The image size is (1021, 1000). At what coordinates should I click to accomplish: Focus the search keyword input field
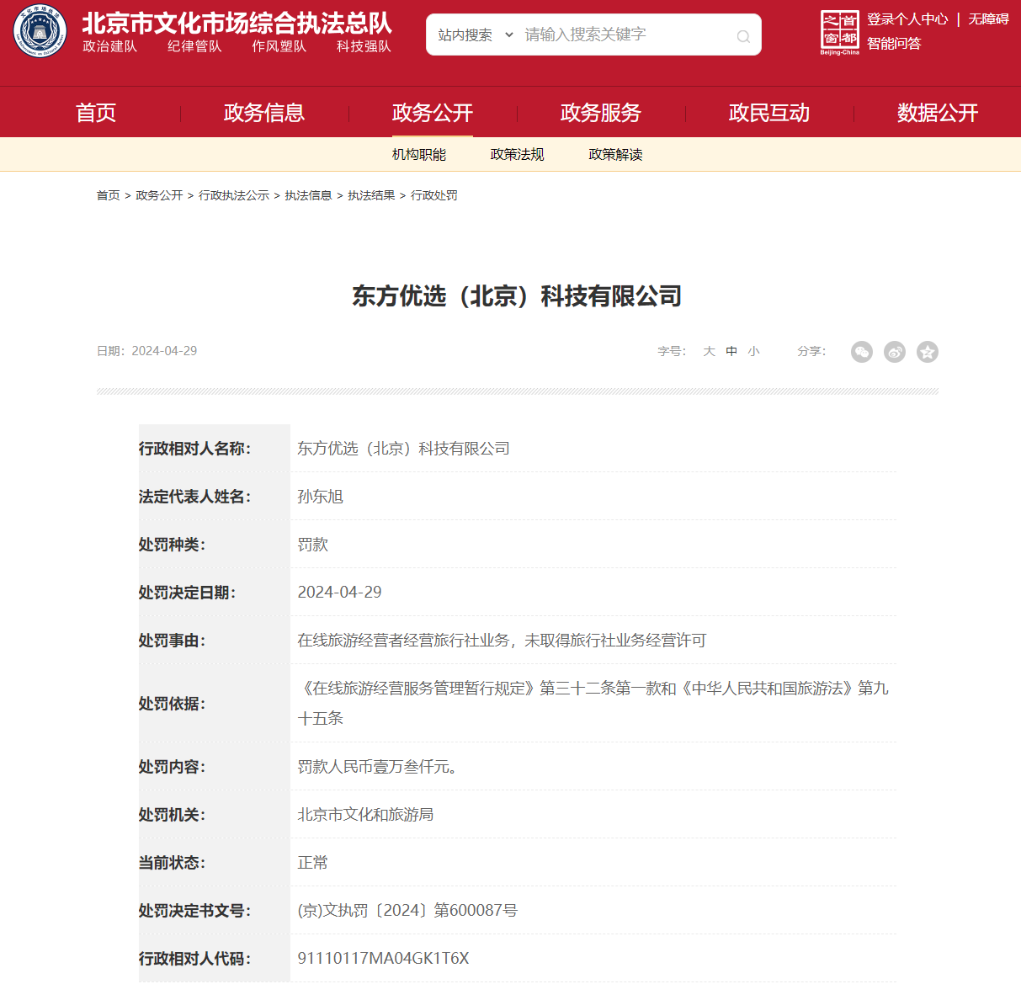point(625,35)
